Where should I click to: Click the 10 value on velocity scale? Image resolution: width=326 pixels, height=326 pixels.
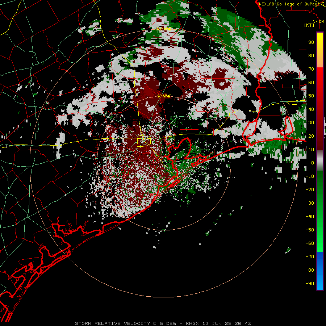pyautogui.click(x=311, y=150)
